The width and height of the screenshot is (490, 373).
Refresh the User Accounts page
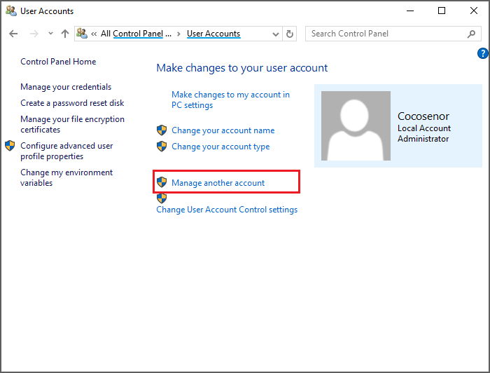pos(290,34)
